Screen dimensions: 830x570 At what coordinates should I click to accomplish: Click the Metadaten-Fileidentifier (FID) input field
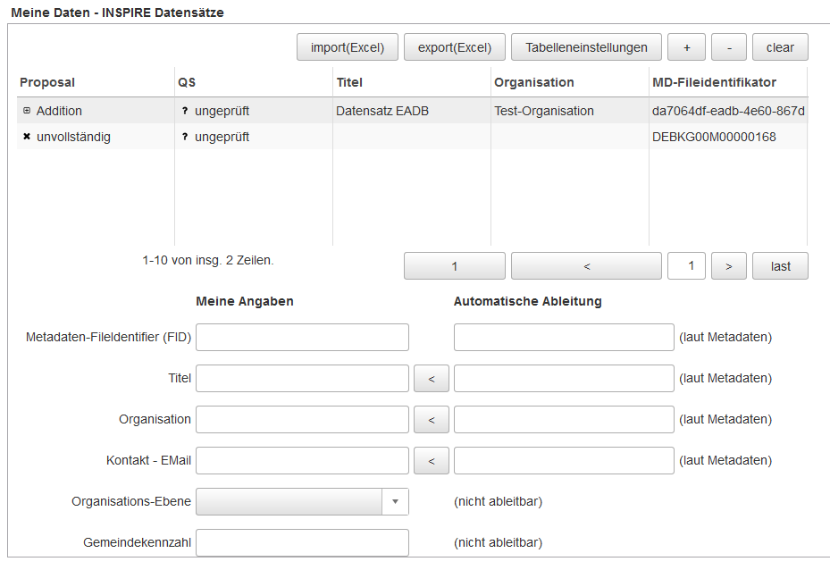coord(302,338)
